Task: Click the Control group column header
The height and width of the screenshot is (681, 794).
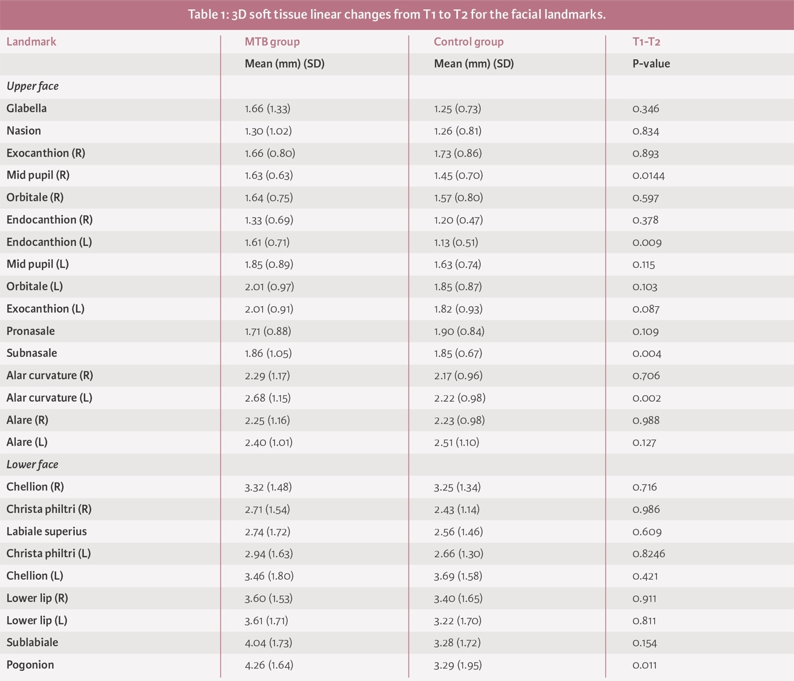Action: point(468,41)
